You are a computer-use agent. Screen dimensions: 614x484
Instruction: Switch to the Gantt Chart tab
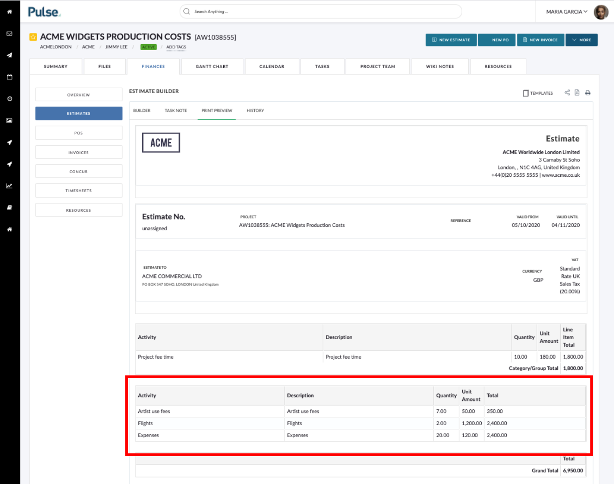[x=212, y=66]
